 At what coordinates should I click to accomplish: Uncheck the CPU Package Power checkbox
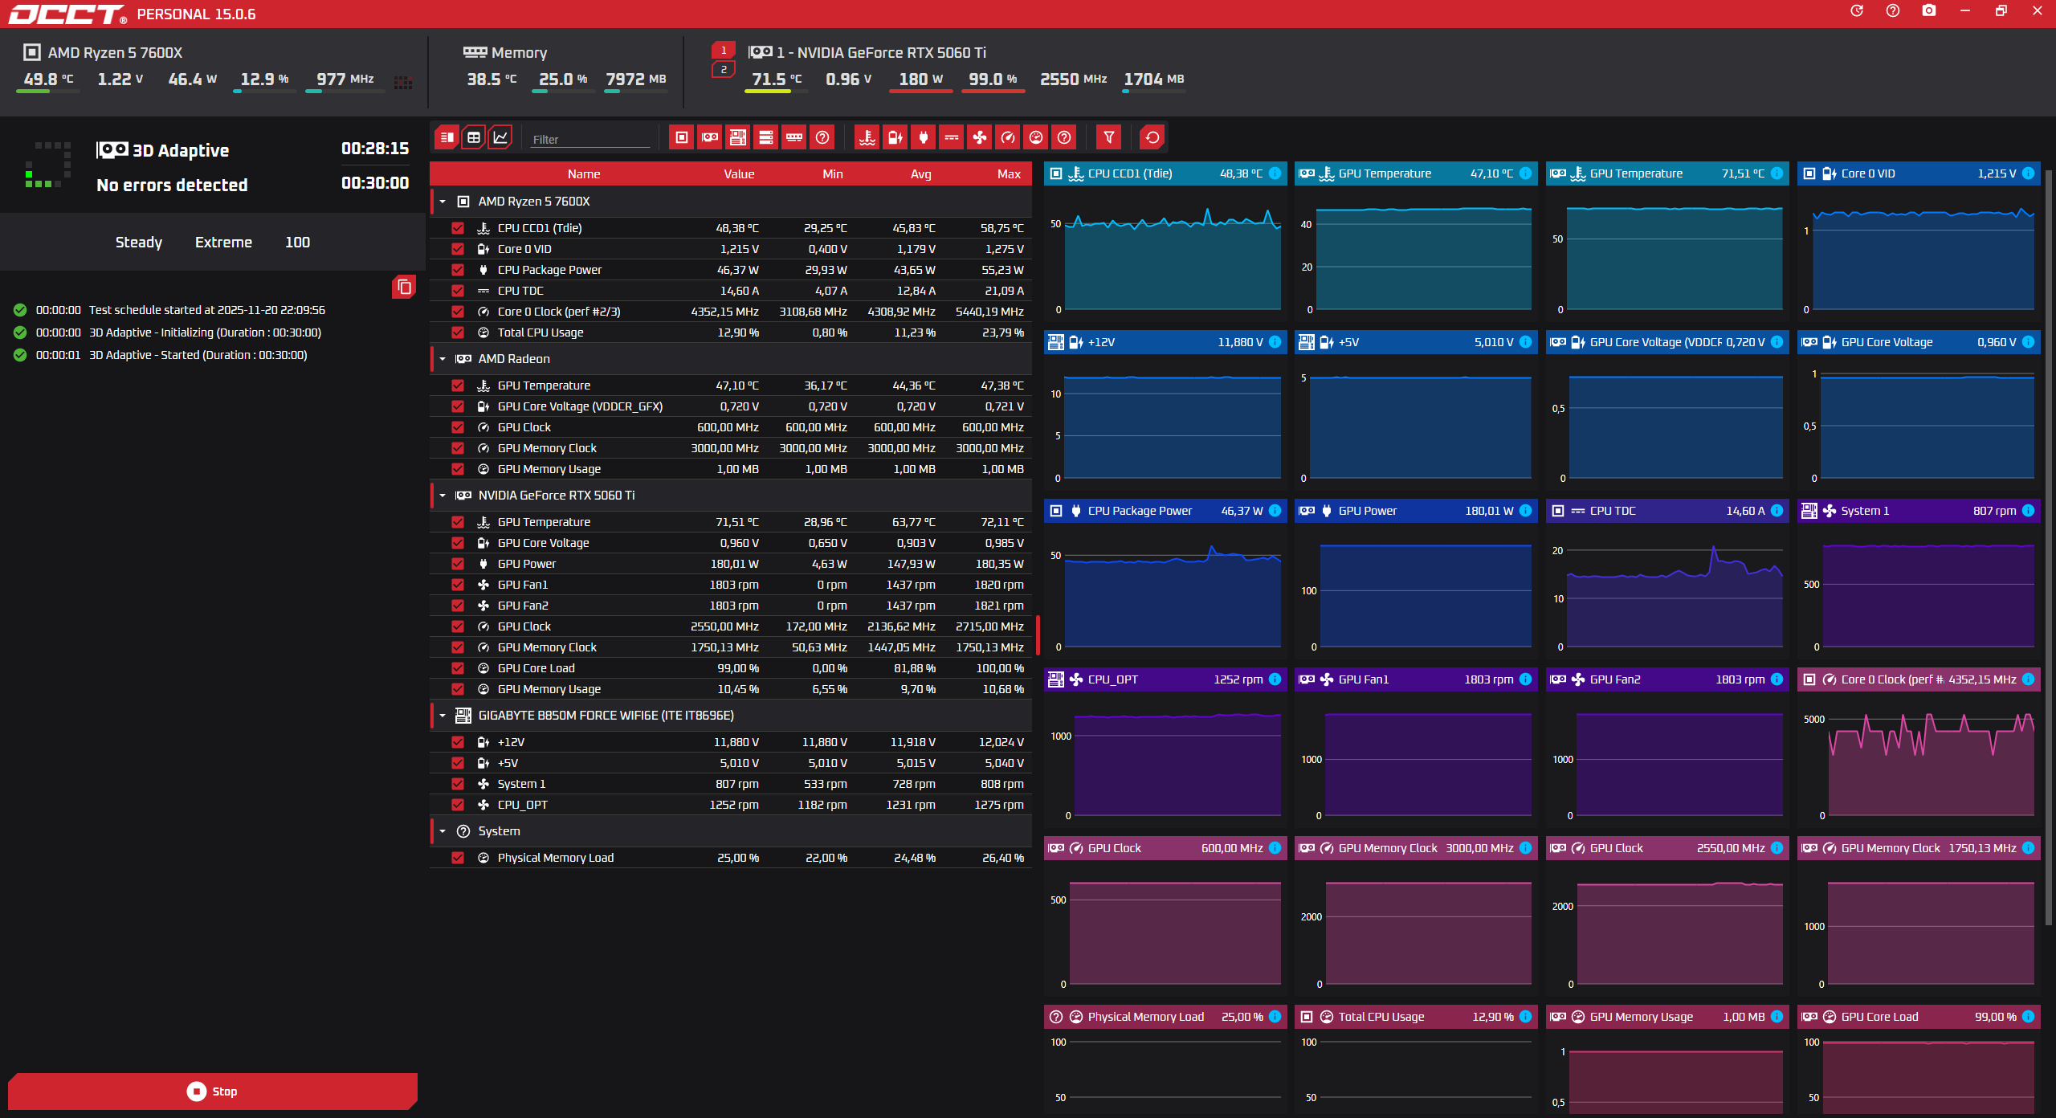click(x=458, y=270)
